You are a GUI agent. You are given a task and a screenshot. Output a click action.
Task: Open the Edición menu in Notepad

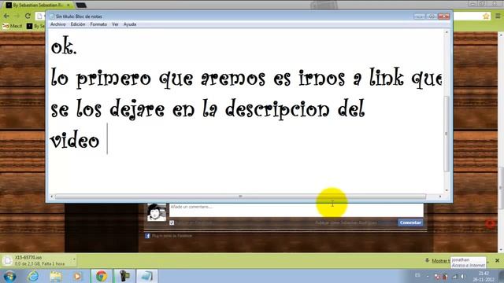click(78, 24)
